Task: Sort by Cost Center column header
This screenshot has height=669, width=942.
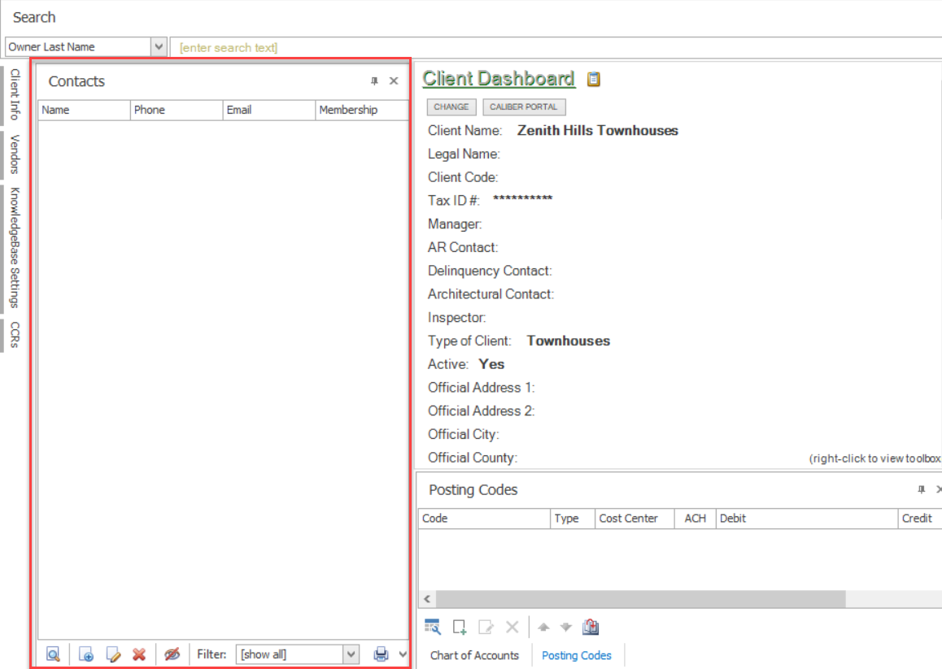Action: click(x=635, y=519)
